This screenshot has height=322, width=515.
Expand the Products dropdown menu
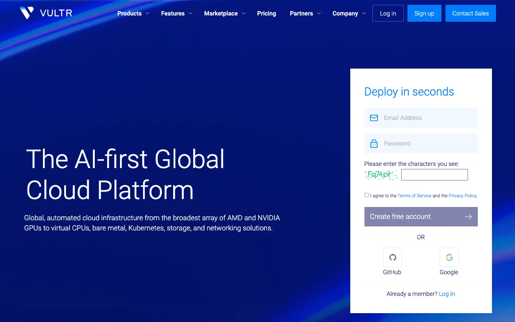(133, 13)
